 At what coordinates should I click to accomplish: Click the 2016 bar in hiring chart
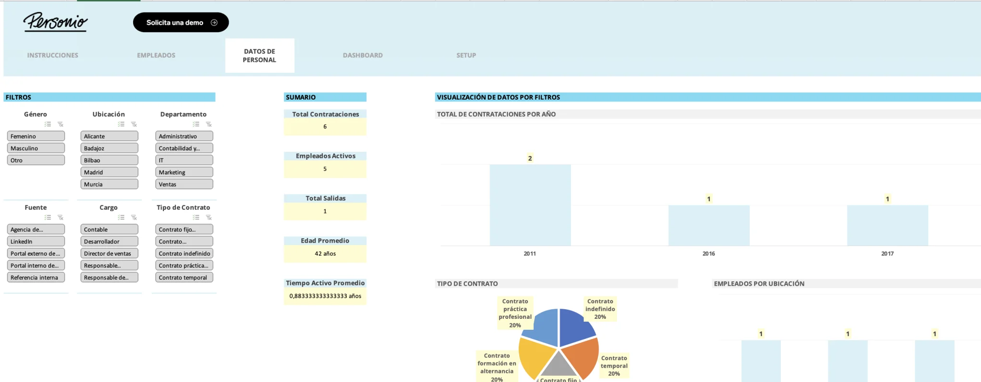[709, 225]
